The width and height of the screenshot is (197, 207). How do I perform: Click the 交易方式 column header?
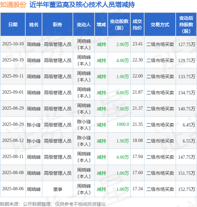(160, 25)
